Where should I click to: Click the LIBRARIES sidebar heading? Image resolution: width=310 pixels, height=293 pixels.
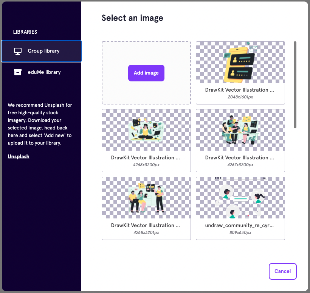point(25,32)
